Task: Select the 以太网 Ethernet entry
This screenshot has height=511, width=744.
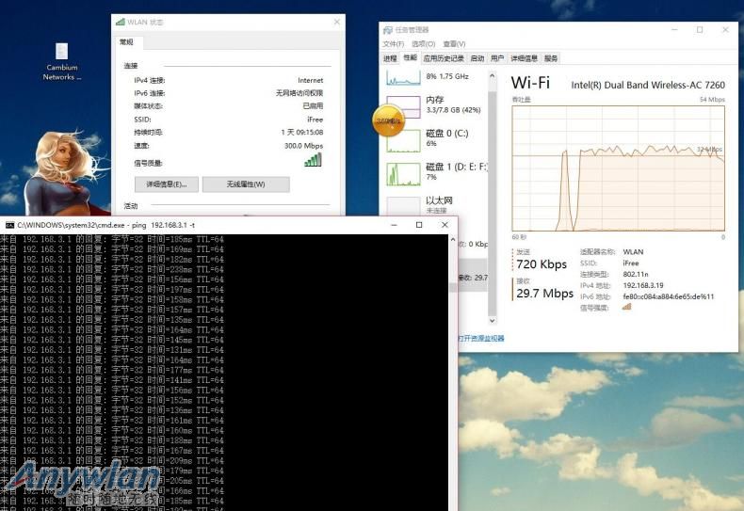Action: pos(437,205)
